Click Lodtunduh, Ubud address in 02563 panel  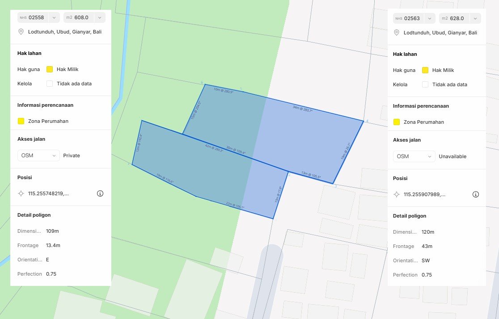(x=440, y=33)
